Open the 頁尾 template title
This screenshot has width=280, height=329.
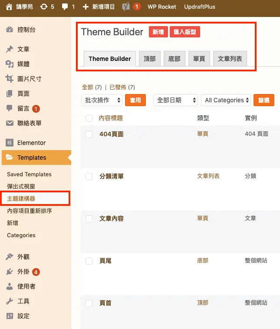click(x=105, y=261)
